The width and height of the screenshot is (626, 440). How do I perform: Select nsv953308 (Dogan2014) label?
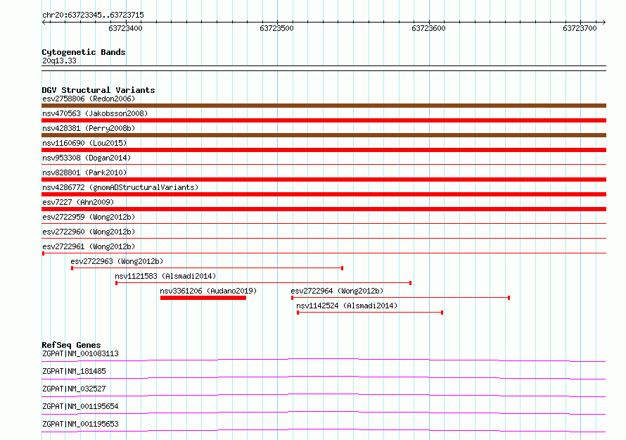pos(87,158)
